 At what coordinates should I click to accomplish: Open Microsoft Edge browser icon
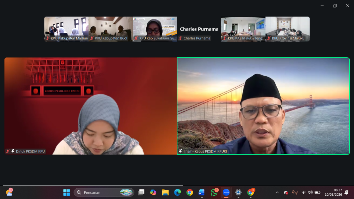[177, 192]
